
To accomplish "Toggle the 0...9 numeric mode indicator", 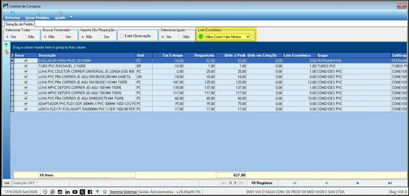I will [233, 183].
